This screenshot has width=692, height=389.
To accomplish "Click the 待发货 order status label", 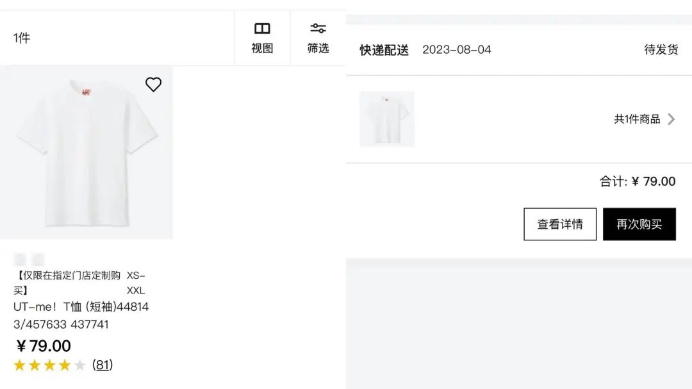I will 661,49.
